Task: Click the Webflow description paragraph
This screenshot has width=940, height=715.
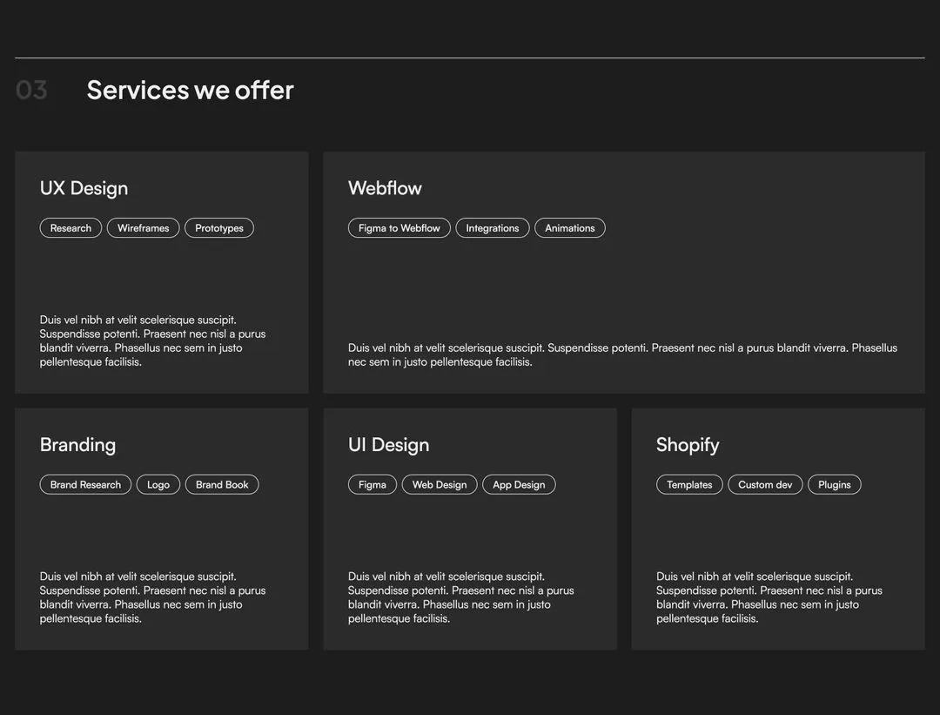Action: pos(622,354)
